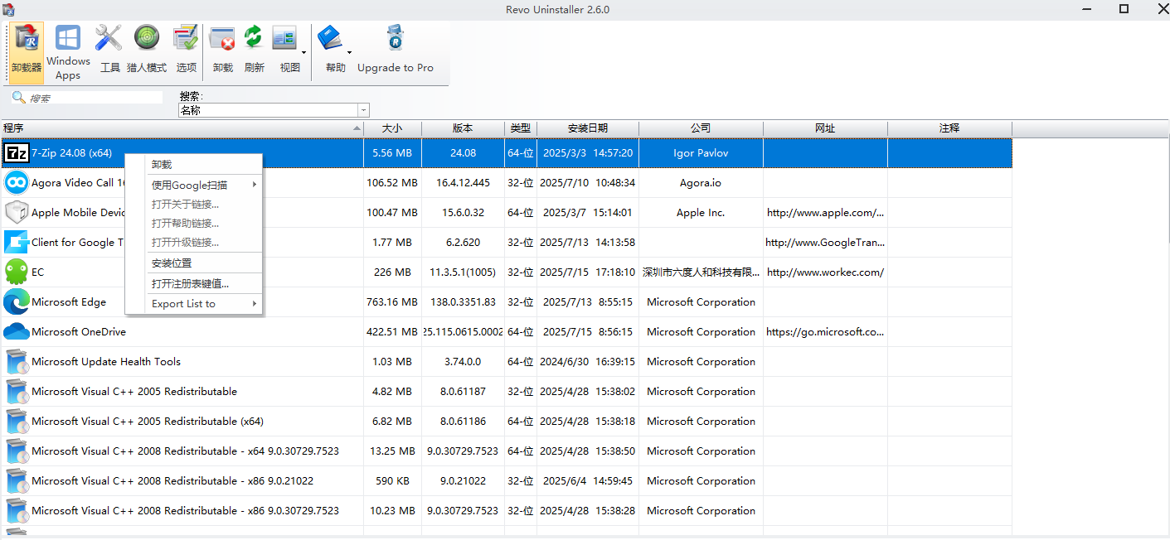Click in the 搜索 search input field
Image resolution: width=1170 pixels, height=540 pixels.
pos(95,98)
